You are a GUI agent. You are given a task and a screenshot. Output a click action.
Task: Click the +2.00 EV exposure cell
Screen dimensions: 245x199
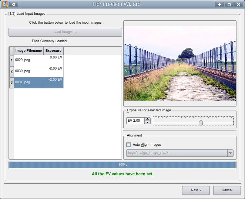(53, 82)
